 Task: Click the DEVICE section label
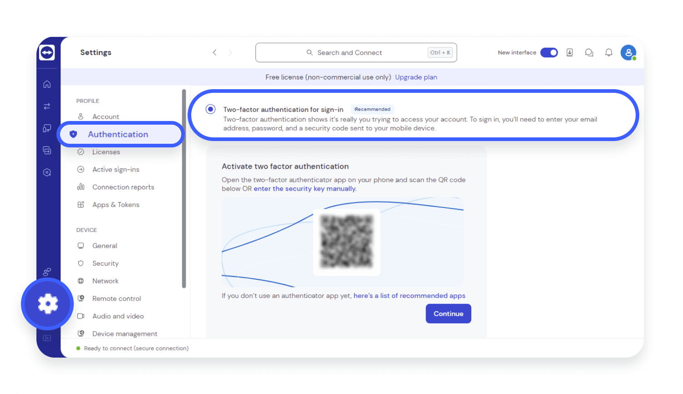click(87, 230)
